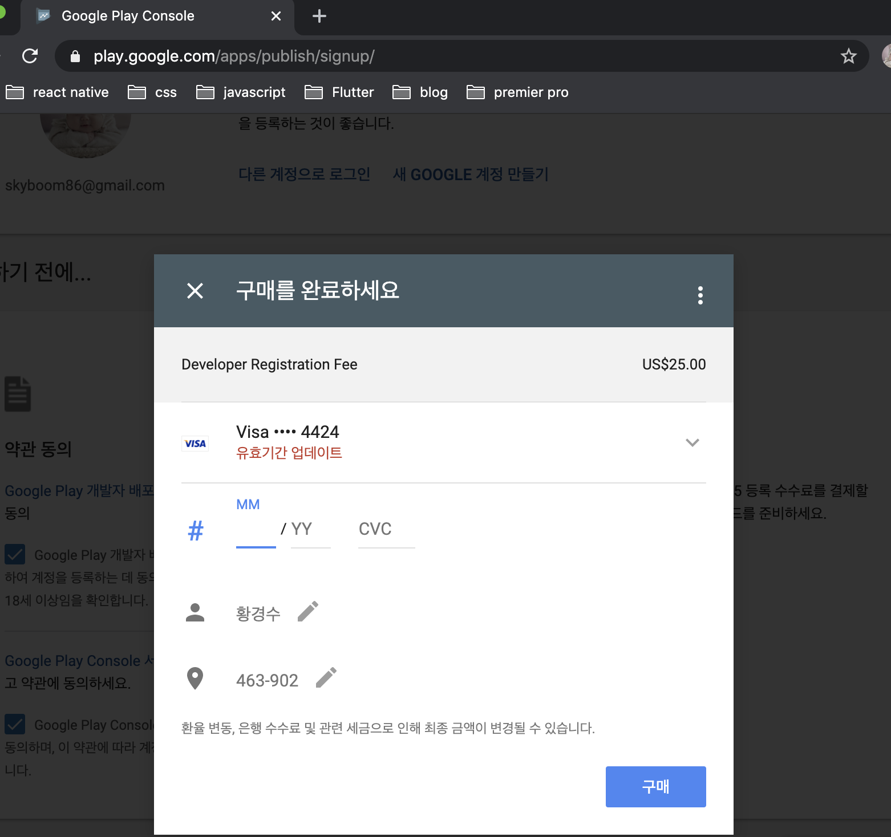Click the US$25.00 price text
The height and width of the screenshot is (837, 891).
674,364
